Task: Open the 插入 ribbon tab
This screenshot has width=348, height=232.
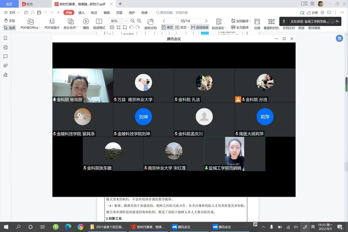Action: point(81,13)
